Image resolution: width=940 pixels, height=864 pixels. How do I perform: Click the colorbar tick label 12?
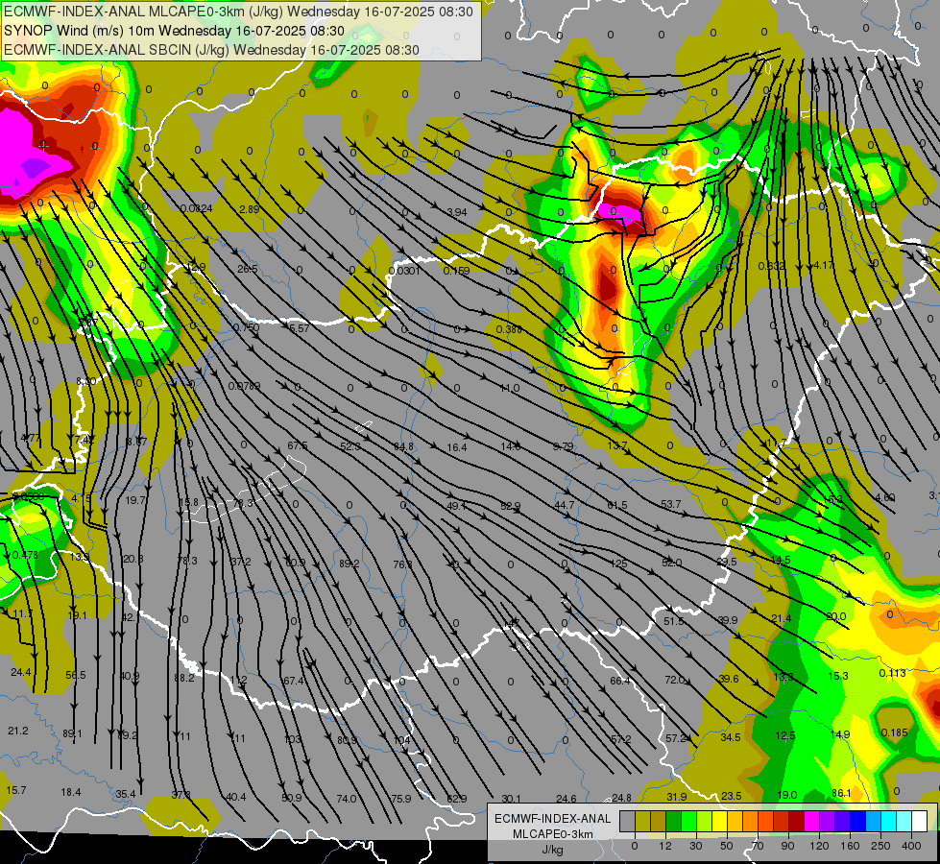pos(664,846)
